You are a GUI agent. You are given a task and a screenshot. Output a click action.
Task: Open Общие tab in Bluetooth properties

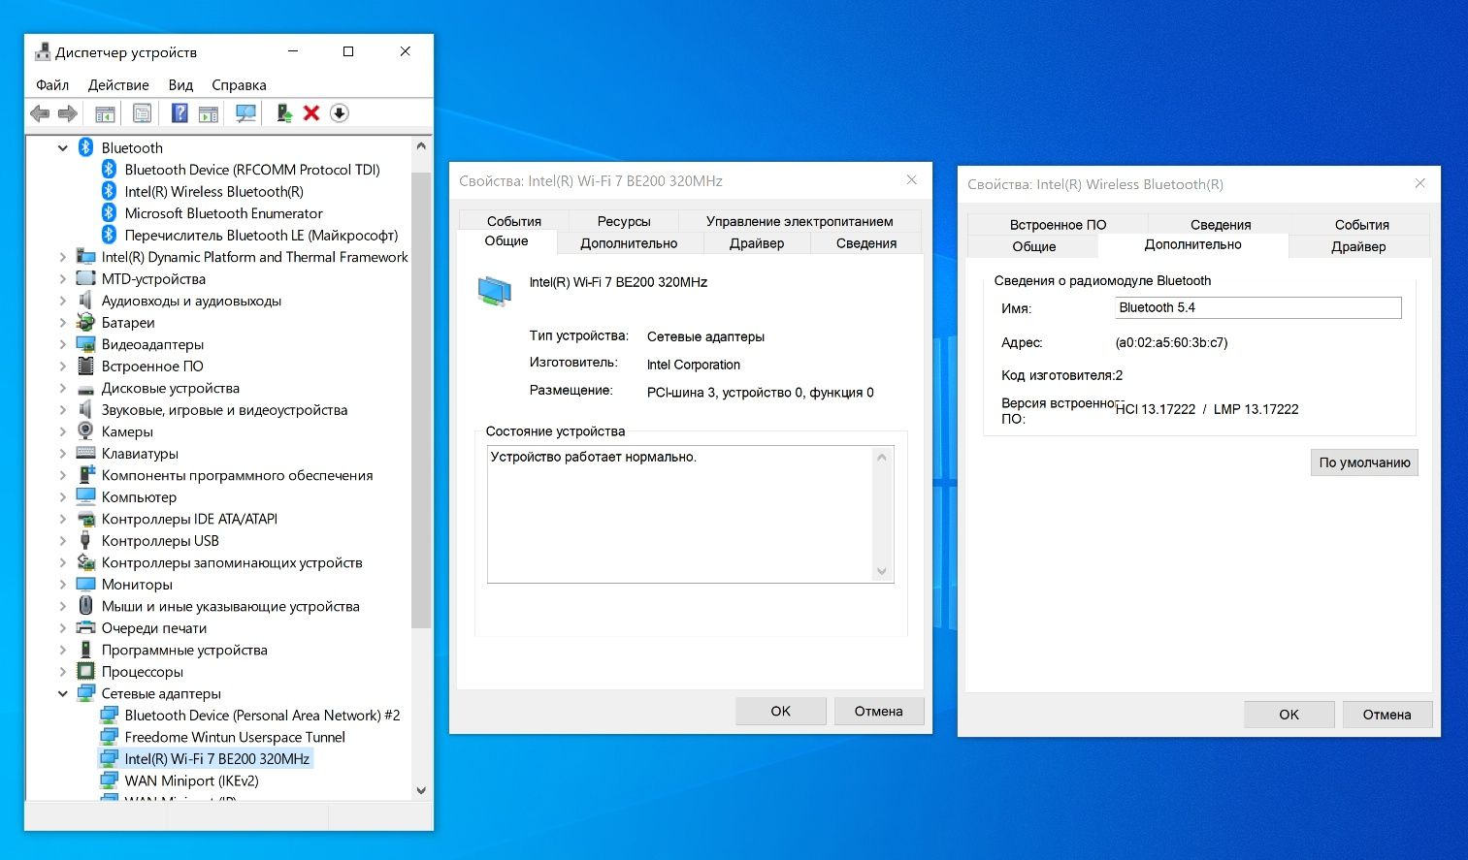click(x=1034, y=246)
